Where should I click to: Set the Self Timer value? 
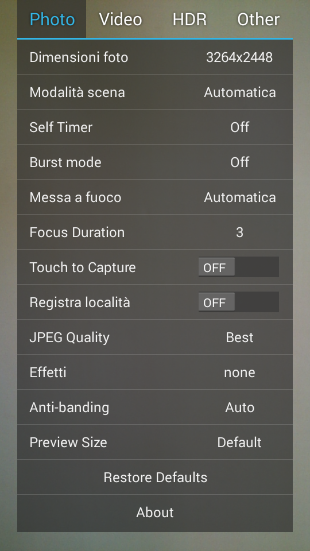[155, 127]
